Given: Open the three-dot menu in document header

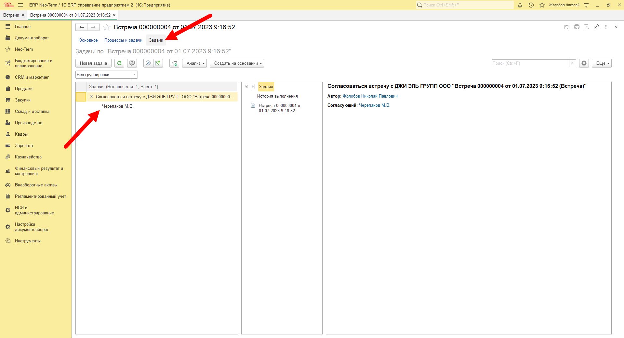Looking at the screenshot, I should pos(606,27).
